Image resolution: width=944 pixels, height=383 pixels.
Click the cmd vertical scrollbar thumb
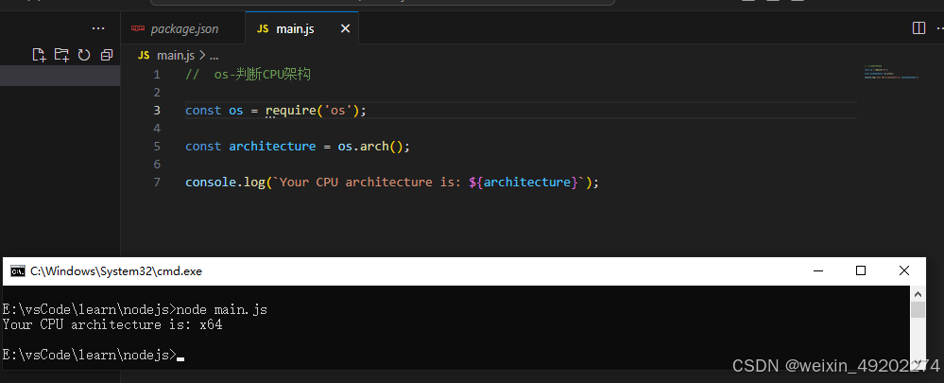(x=918, y=309)
